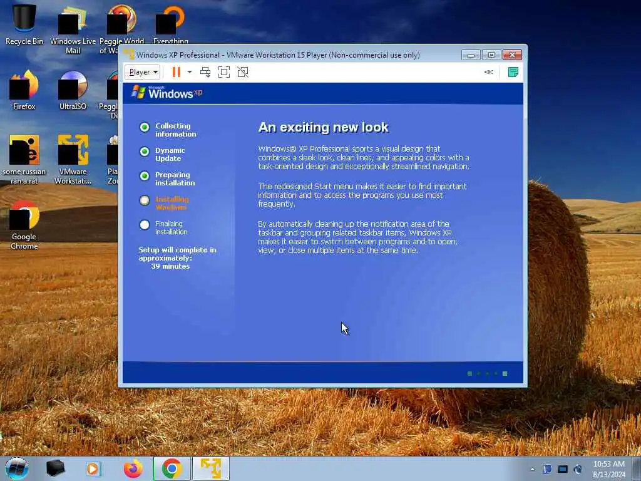Open UltraISO desktop shortcut
Screen dimensions: 641x481
[73, 90]
